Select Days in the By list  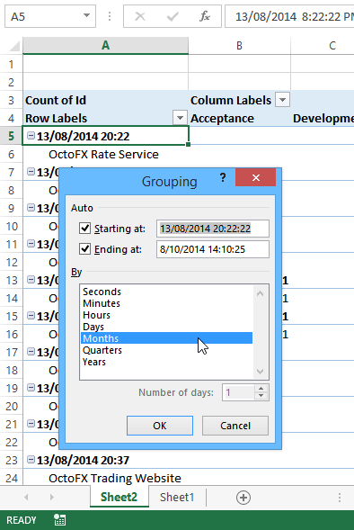166,327
